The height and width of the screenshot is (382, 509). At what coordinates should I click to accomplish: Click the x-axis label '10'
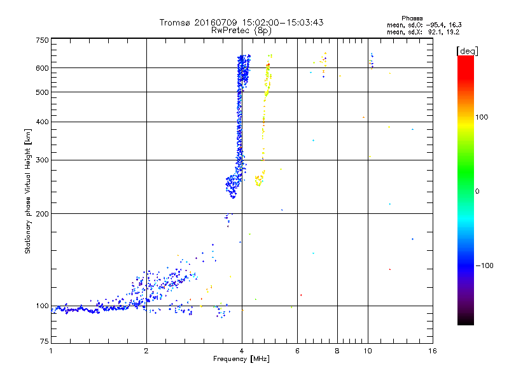[x=368, y=351]
